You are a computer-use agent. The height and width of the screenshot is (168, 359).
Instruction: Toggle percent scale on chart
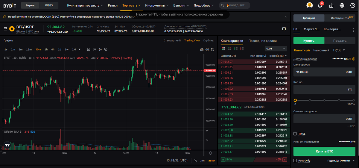click(196, 161)
